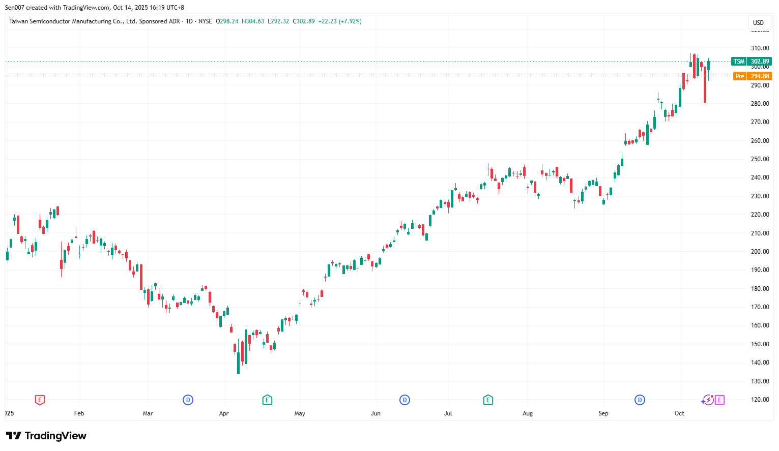Click the May label on the time axis

tap(300, 413)
